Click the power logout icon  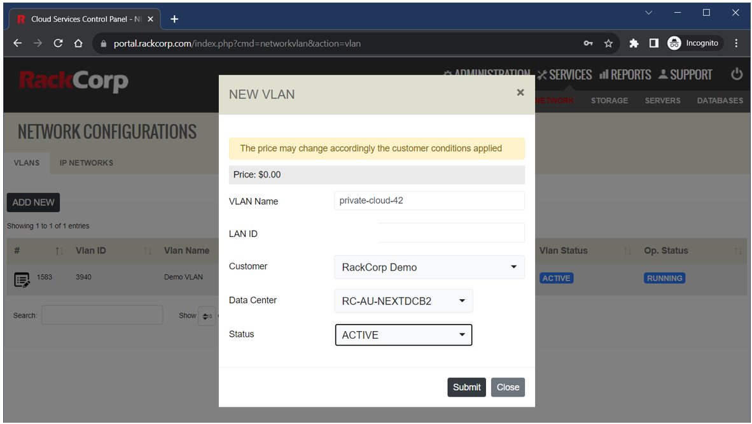click(737, 74)
